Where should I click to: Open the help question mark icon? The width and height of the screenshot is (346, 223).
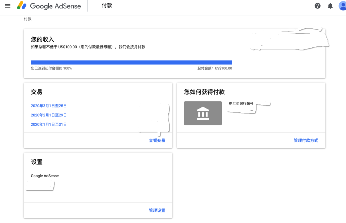coord(317,6)
